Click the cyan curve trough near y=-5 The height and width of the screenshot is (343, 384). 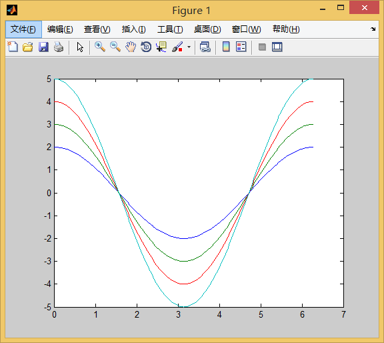(184, 306)
